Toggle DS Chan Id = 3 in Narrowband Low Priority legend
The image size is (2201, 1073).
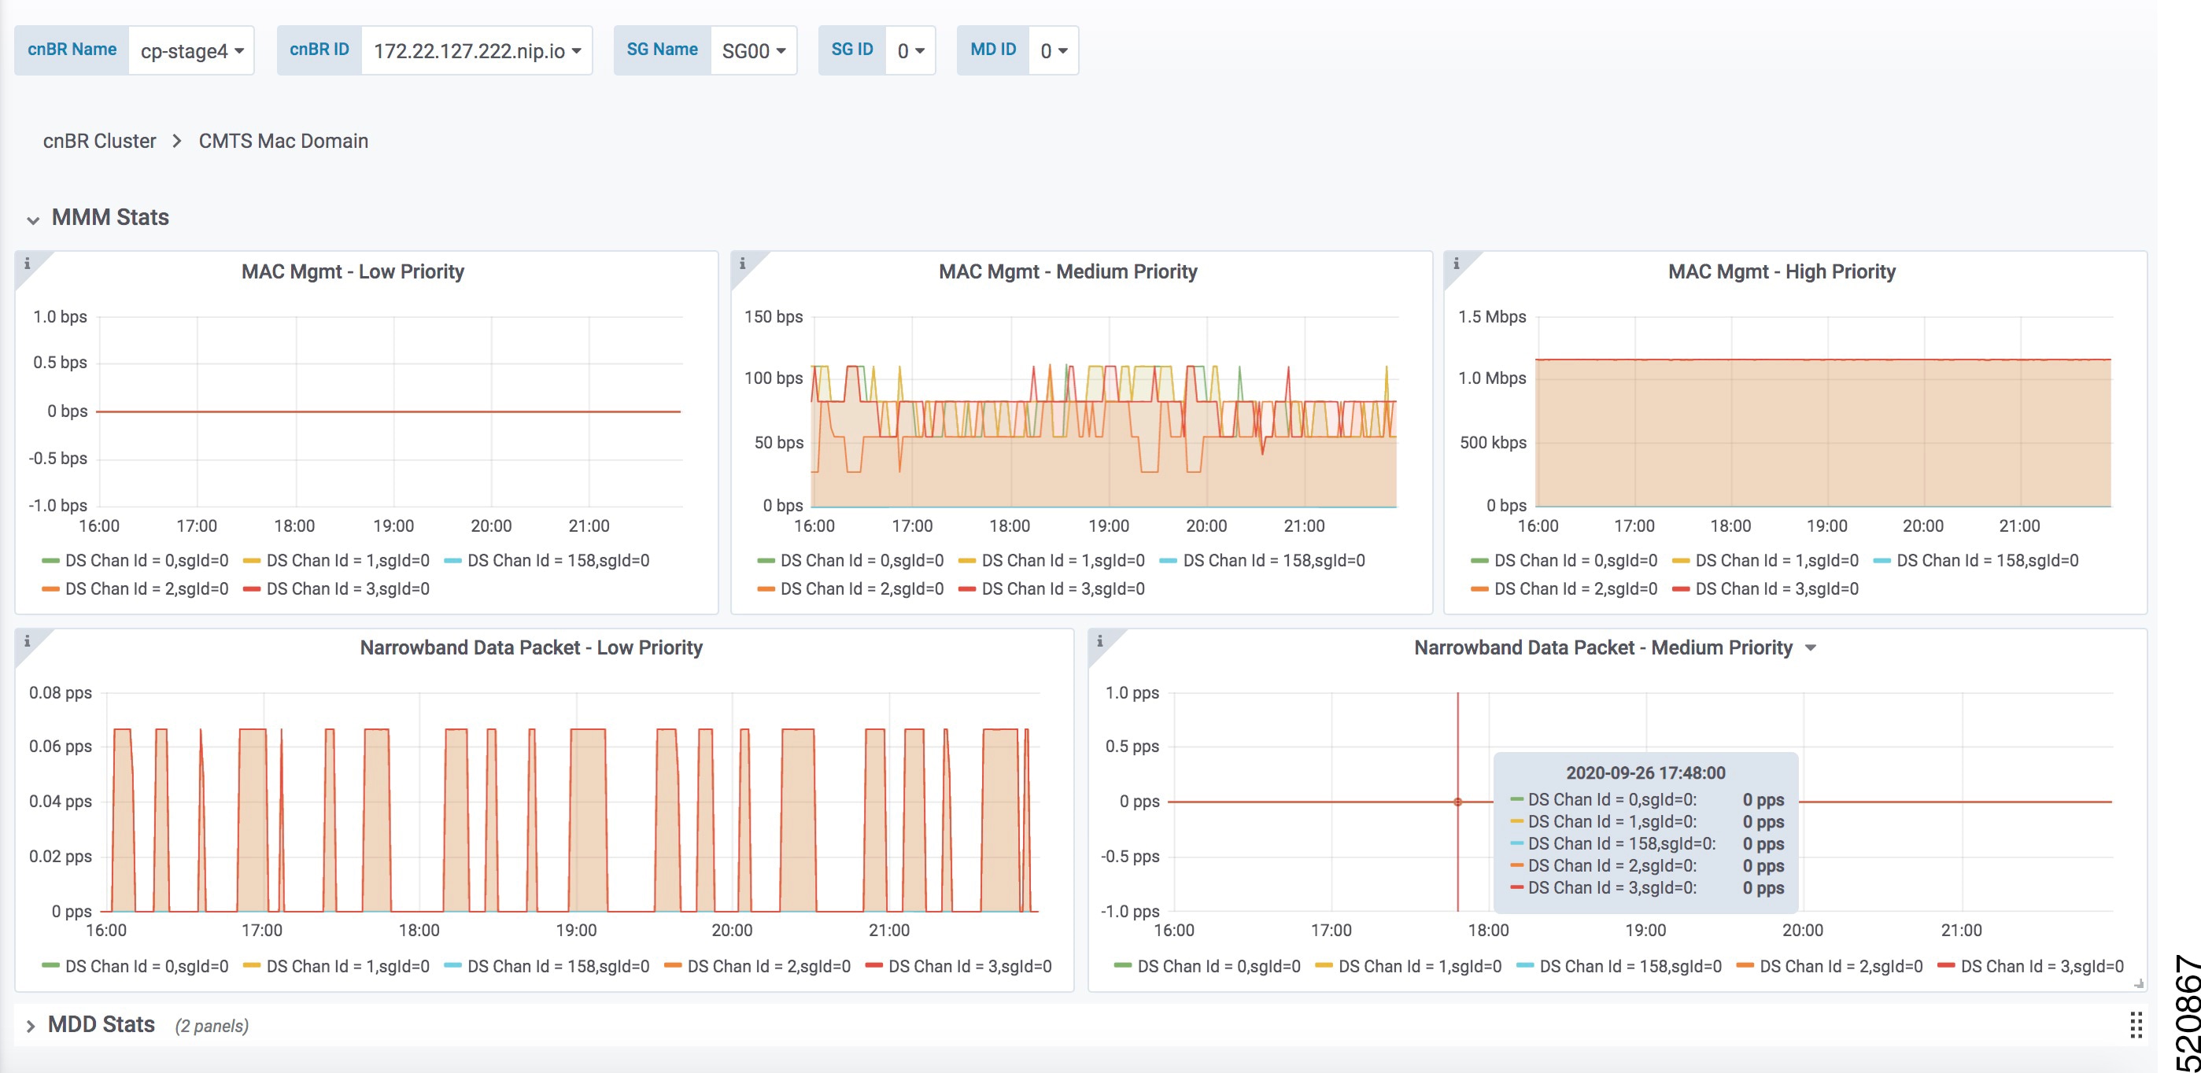pos(969,966)
